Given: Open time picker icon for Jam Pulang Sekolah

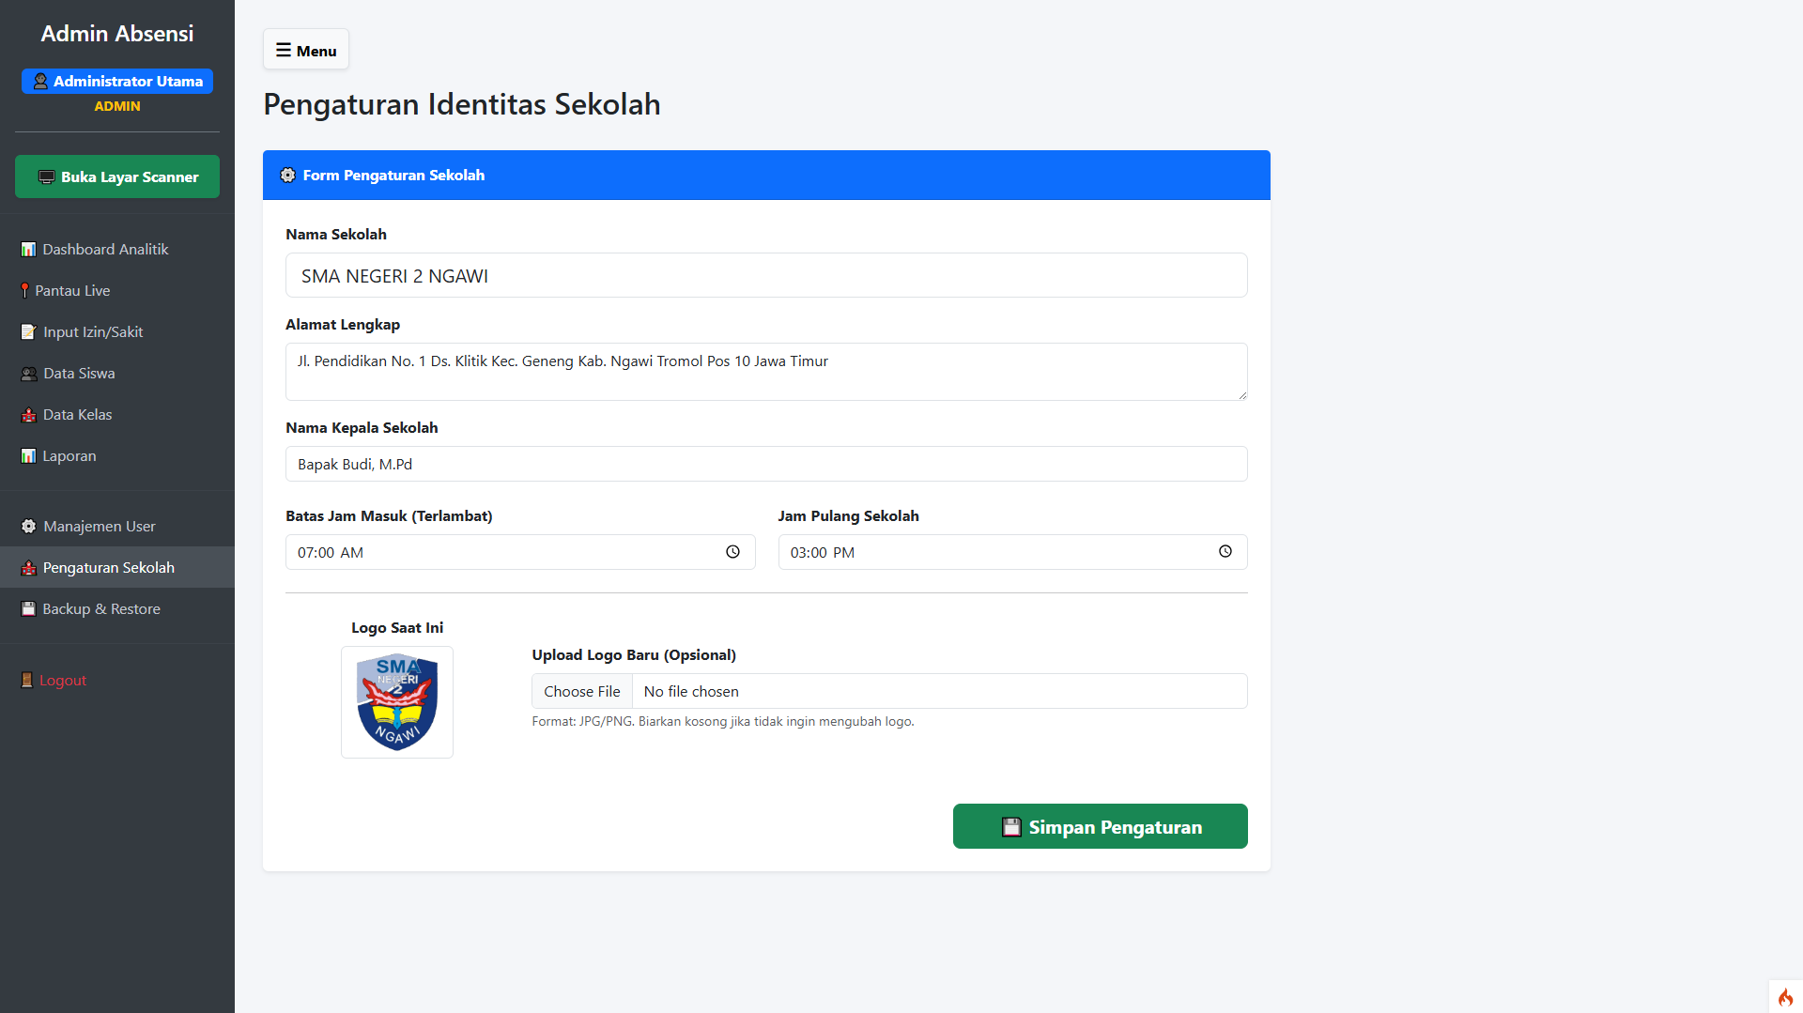Looking at the screenshot, I should coord(1225,552).
